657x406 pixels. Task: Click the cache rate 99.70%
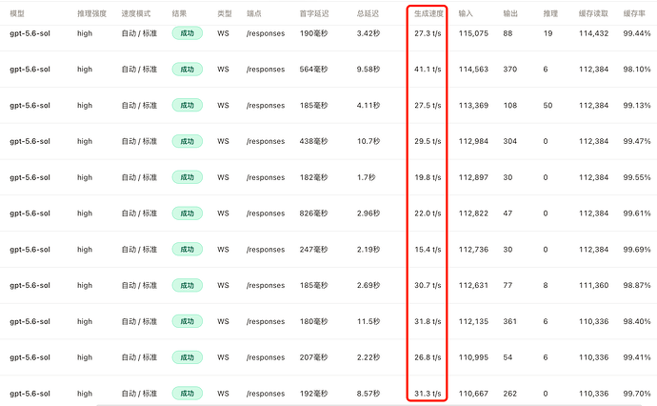637,394
